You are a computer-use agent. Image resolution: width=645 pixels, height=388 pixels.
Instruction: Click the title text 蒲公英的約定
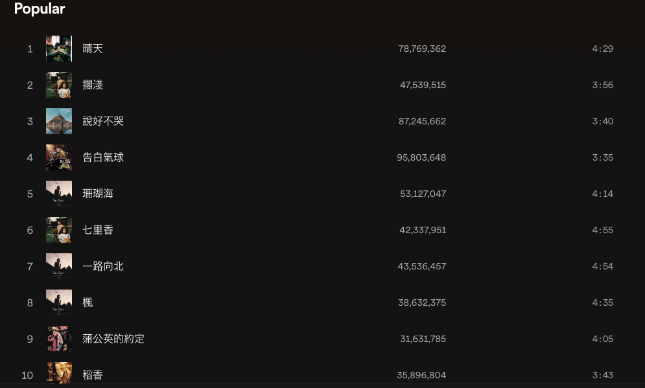coord(113,339)
